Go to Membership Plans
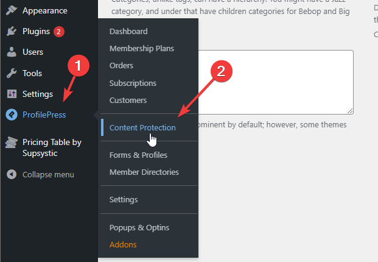The height and width of the screenshot is (262, 378). point(141,49)
